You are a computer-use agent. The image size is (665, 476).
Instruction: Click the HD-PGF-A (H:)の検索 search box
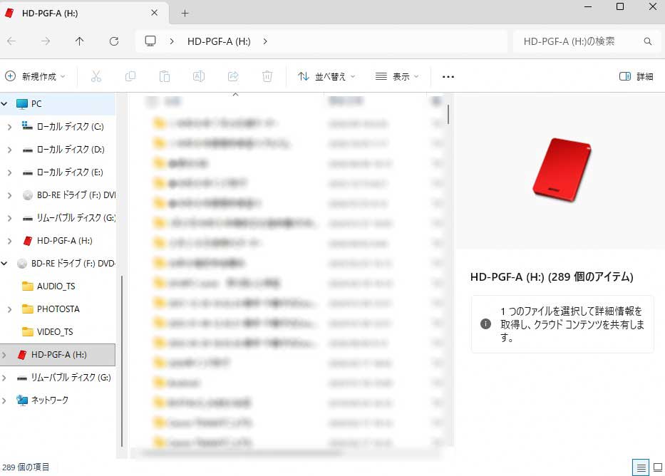(x=587, y=41)
